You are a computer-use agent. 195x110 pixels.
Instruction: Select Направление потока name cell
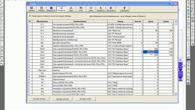(x=80, y=67)
